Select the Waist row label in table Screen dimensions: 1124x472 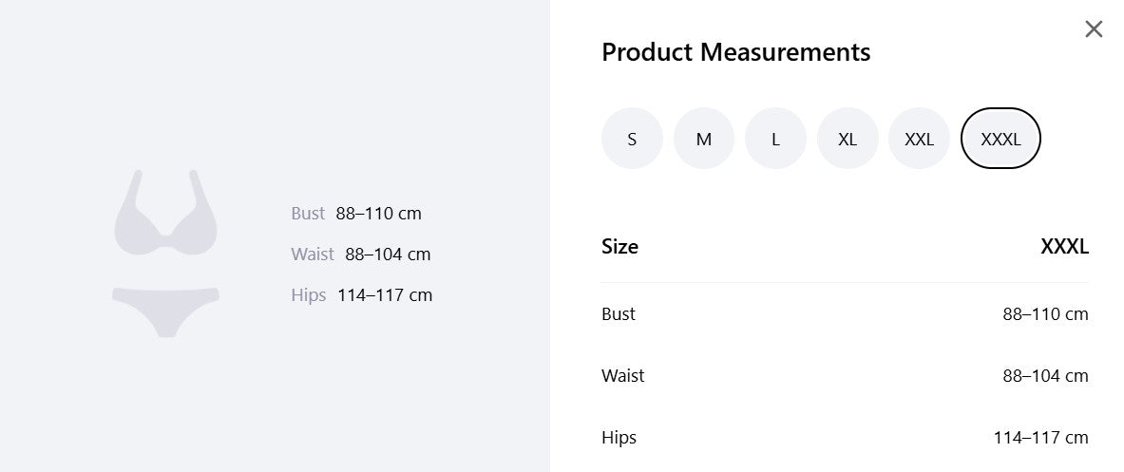(622, 375)
